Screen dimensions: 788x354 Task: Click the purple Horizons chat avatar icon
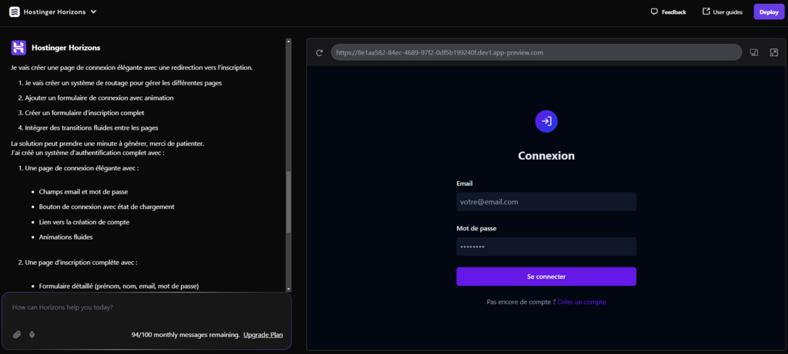[x=18, y=48]
